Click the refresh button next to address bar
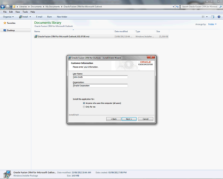 point(177,7)
